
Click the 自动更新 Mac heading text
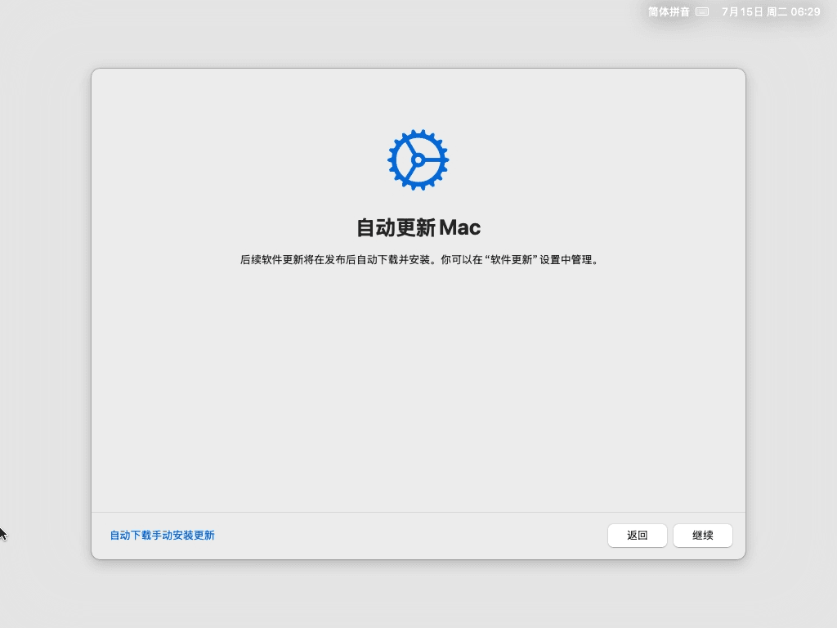point(418,227)
